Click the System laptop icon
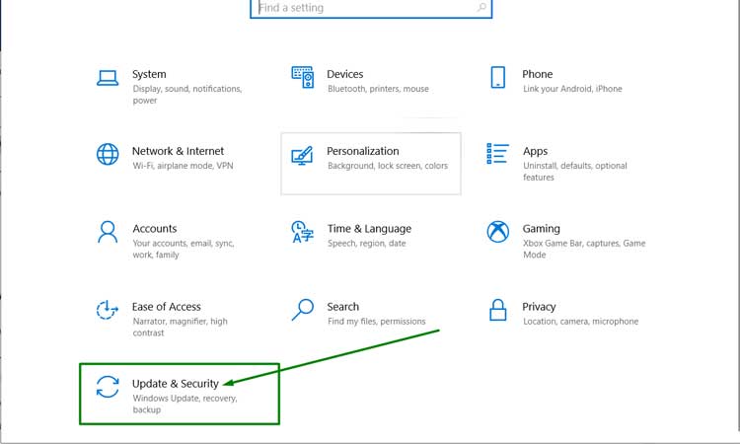This screenshot has height=444, width=740. click(108, 78)
